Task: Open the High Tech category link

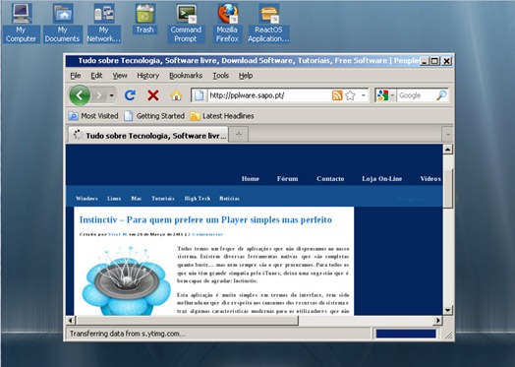Action: tap(198, 199)
